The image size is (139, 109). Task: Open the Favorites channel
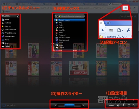coord(8,26)
